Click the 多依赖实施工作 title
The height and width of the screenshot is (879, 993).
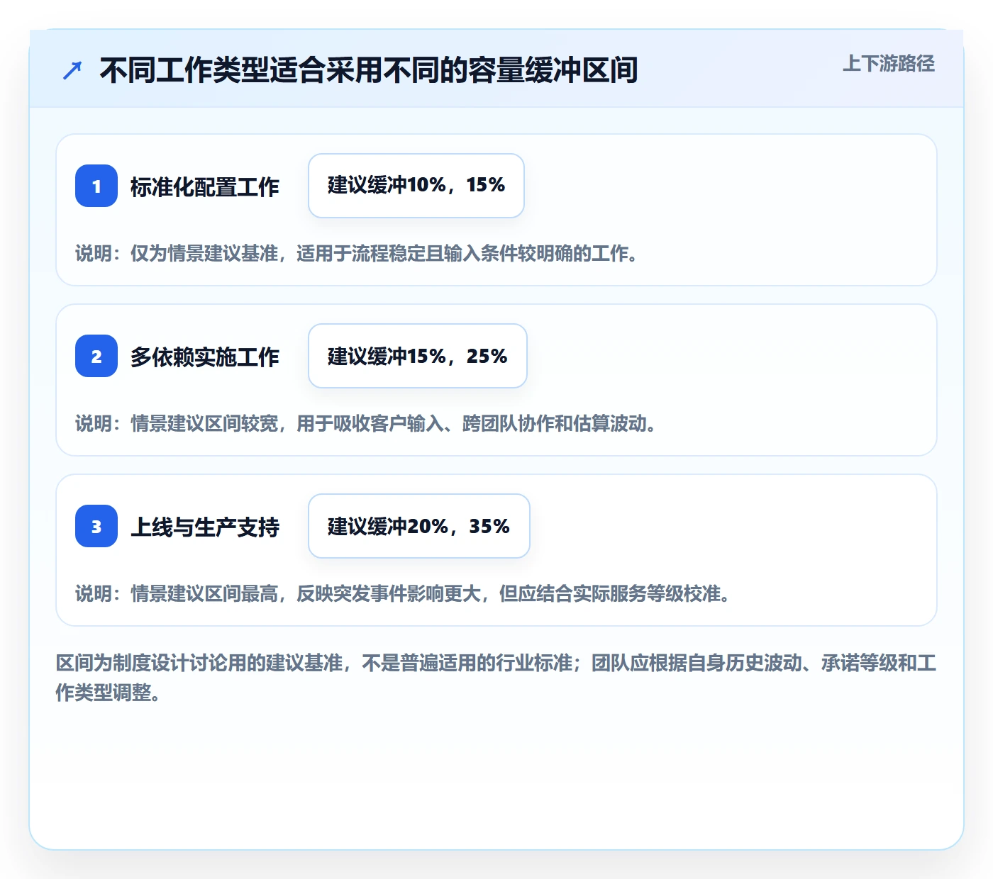(x=205, y=357)
